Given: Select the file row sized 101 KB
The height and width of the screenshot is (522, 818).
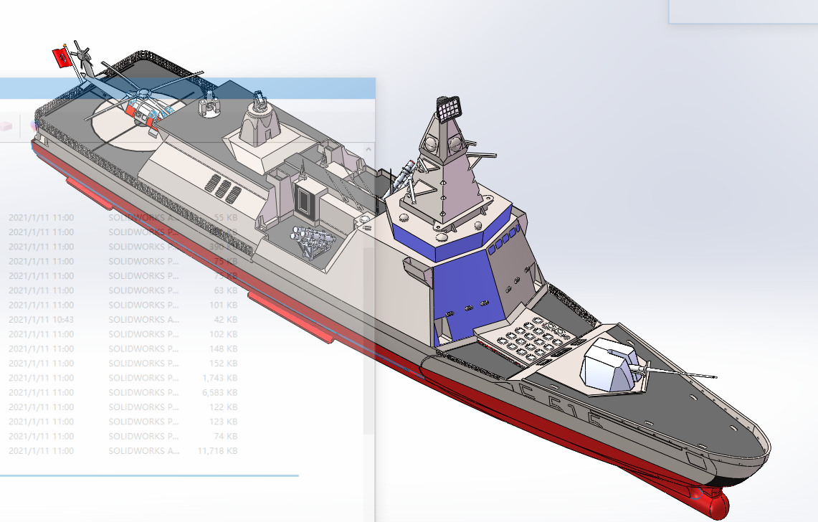Looking at the screenshot, I should 123,305.
